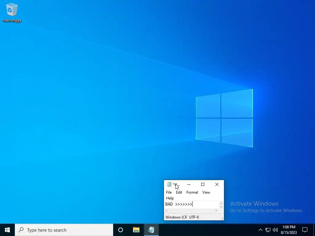Click the horizontal scrollbar right arrow
Viewport: 315px width, 236px height.
tap(216, 210)
